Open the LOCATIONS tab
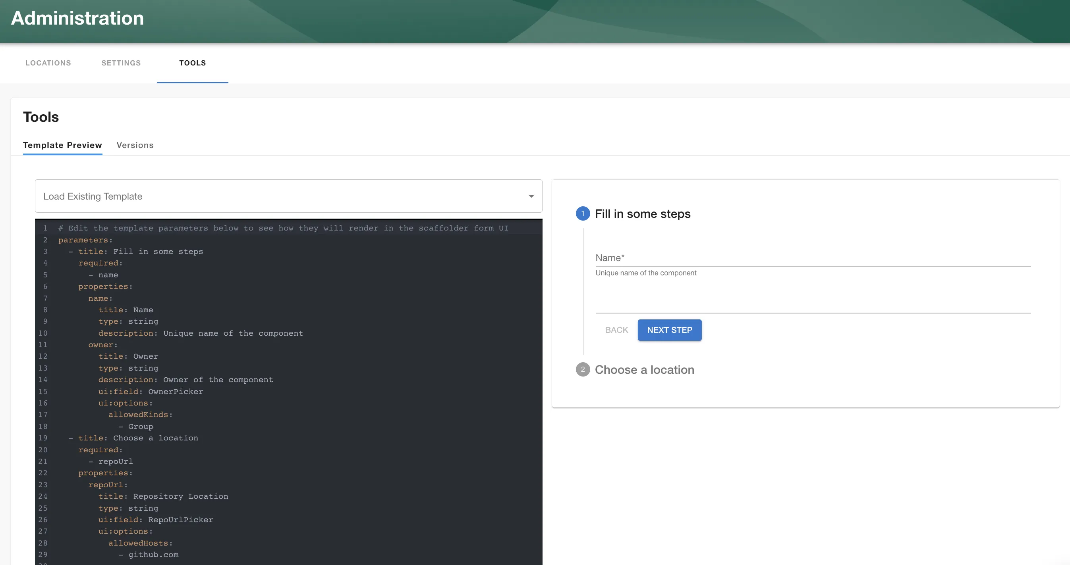 (48, 63)
